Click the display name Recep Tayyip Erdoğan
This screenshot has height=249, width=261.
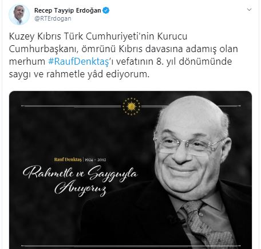[68, 10]
